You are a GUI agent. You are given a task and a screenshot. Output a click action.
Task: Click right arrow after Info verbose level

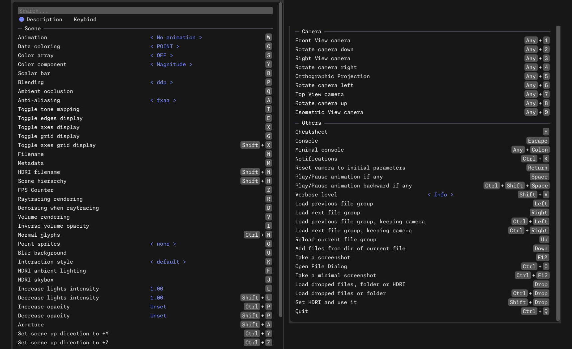(x=452, y=195)
